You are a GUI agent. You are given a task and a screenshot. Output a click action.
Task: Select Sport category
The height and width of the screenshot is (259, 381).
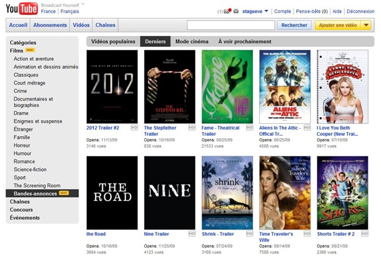point(20,177)
